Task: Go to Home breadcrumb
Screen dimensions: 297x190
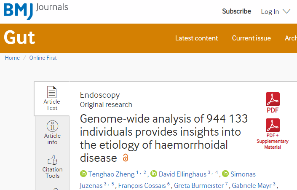Action: [12, 58]
